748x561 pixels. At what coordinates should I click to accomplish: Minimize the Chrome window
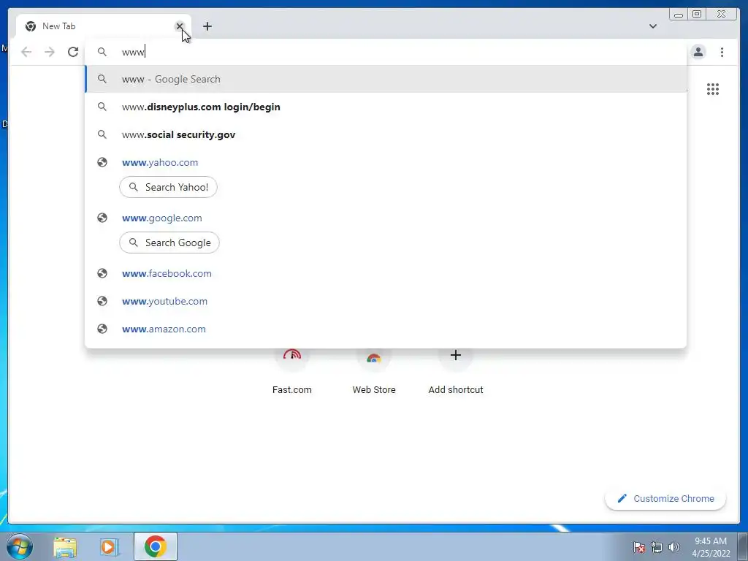[679, 15]
